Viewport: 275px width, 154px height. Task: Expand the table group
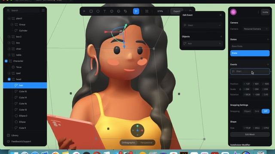pos(9,55)
